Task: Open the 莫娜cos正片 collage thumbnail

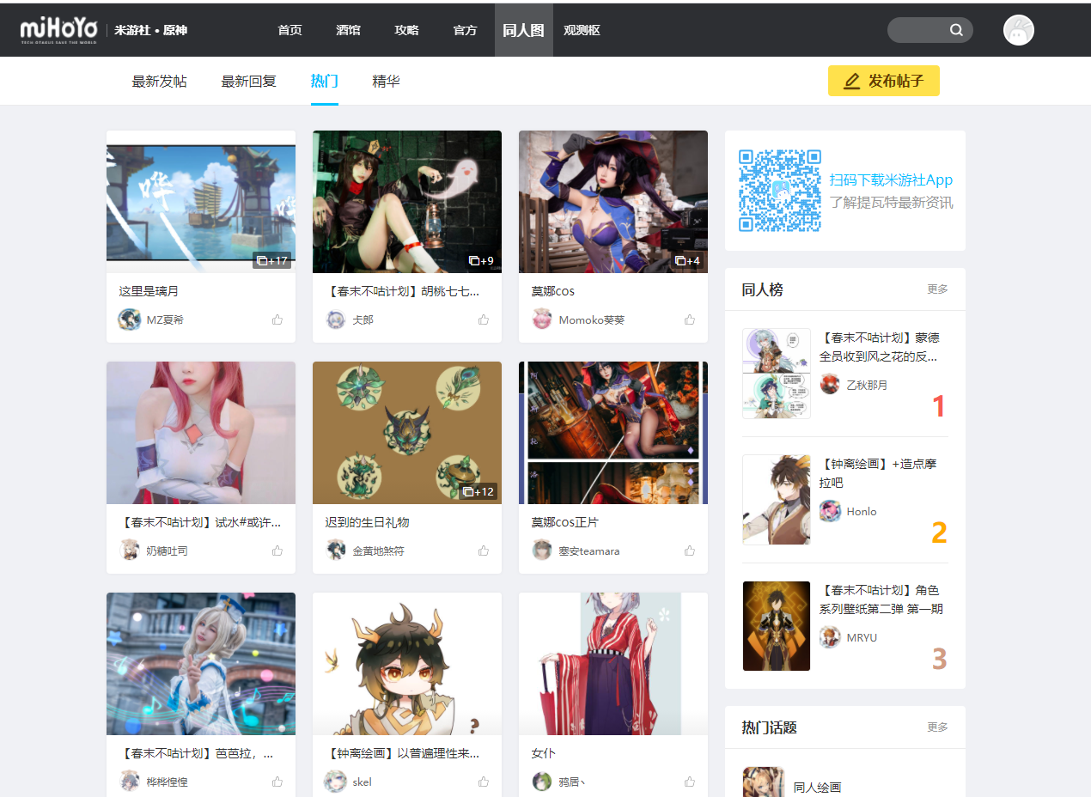Action: (x=613, y=433)
